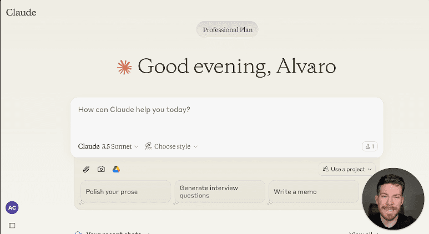Image resolution: width=429 pixels, height=234 pixels.
Task: Click the Choose style quill icon
Action: tap(149, 146)
